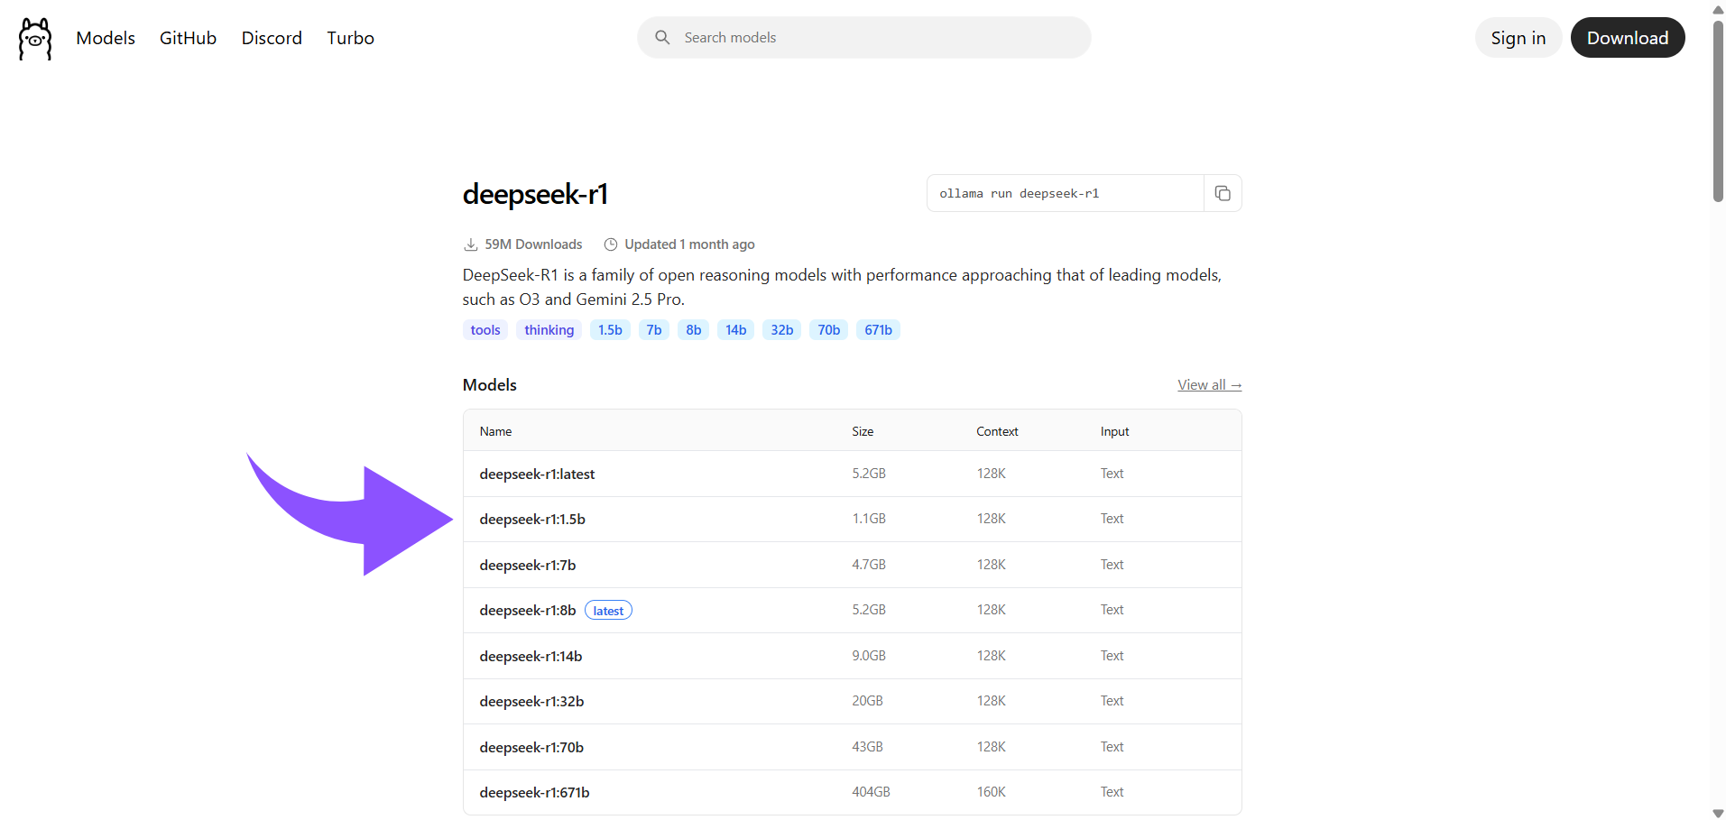Select the 7b size tag
The width and height of the screenshot is (1726, 820).
[x=654, y=330]
